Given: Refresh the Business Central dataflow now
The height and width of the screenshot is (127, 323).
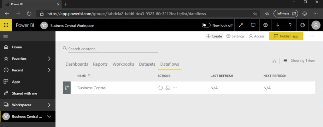Looking at the screenshot, I should [x=161, y=88].
